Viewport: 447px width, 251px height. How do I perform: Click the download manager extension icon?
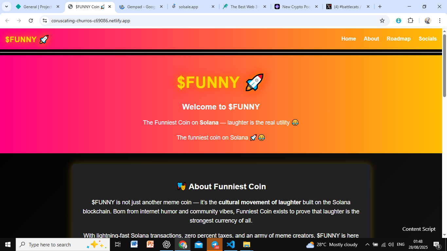pos(398,21)
